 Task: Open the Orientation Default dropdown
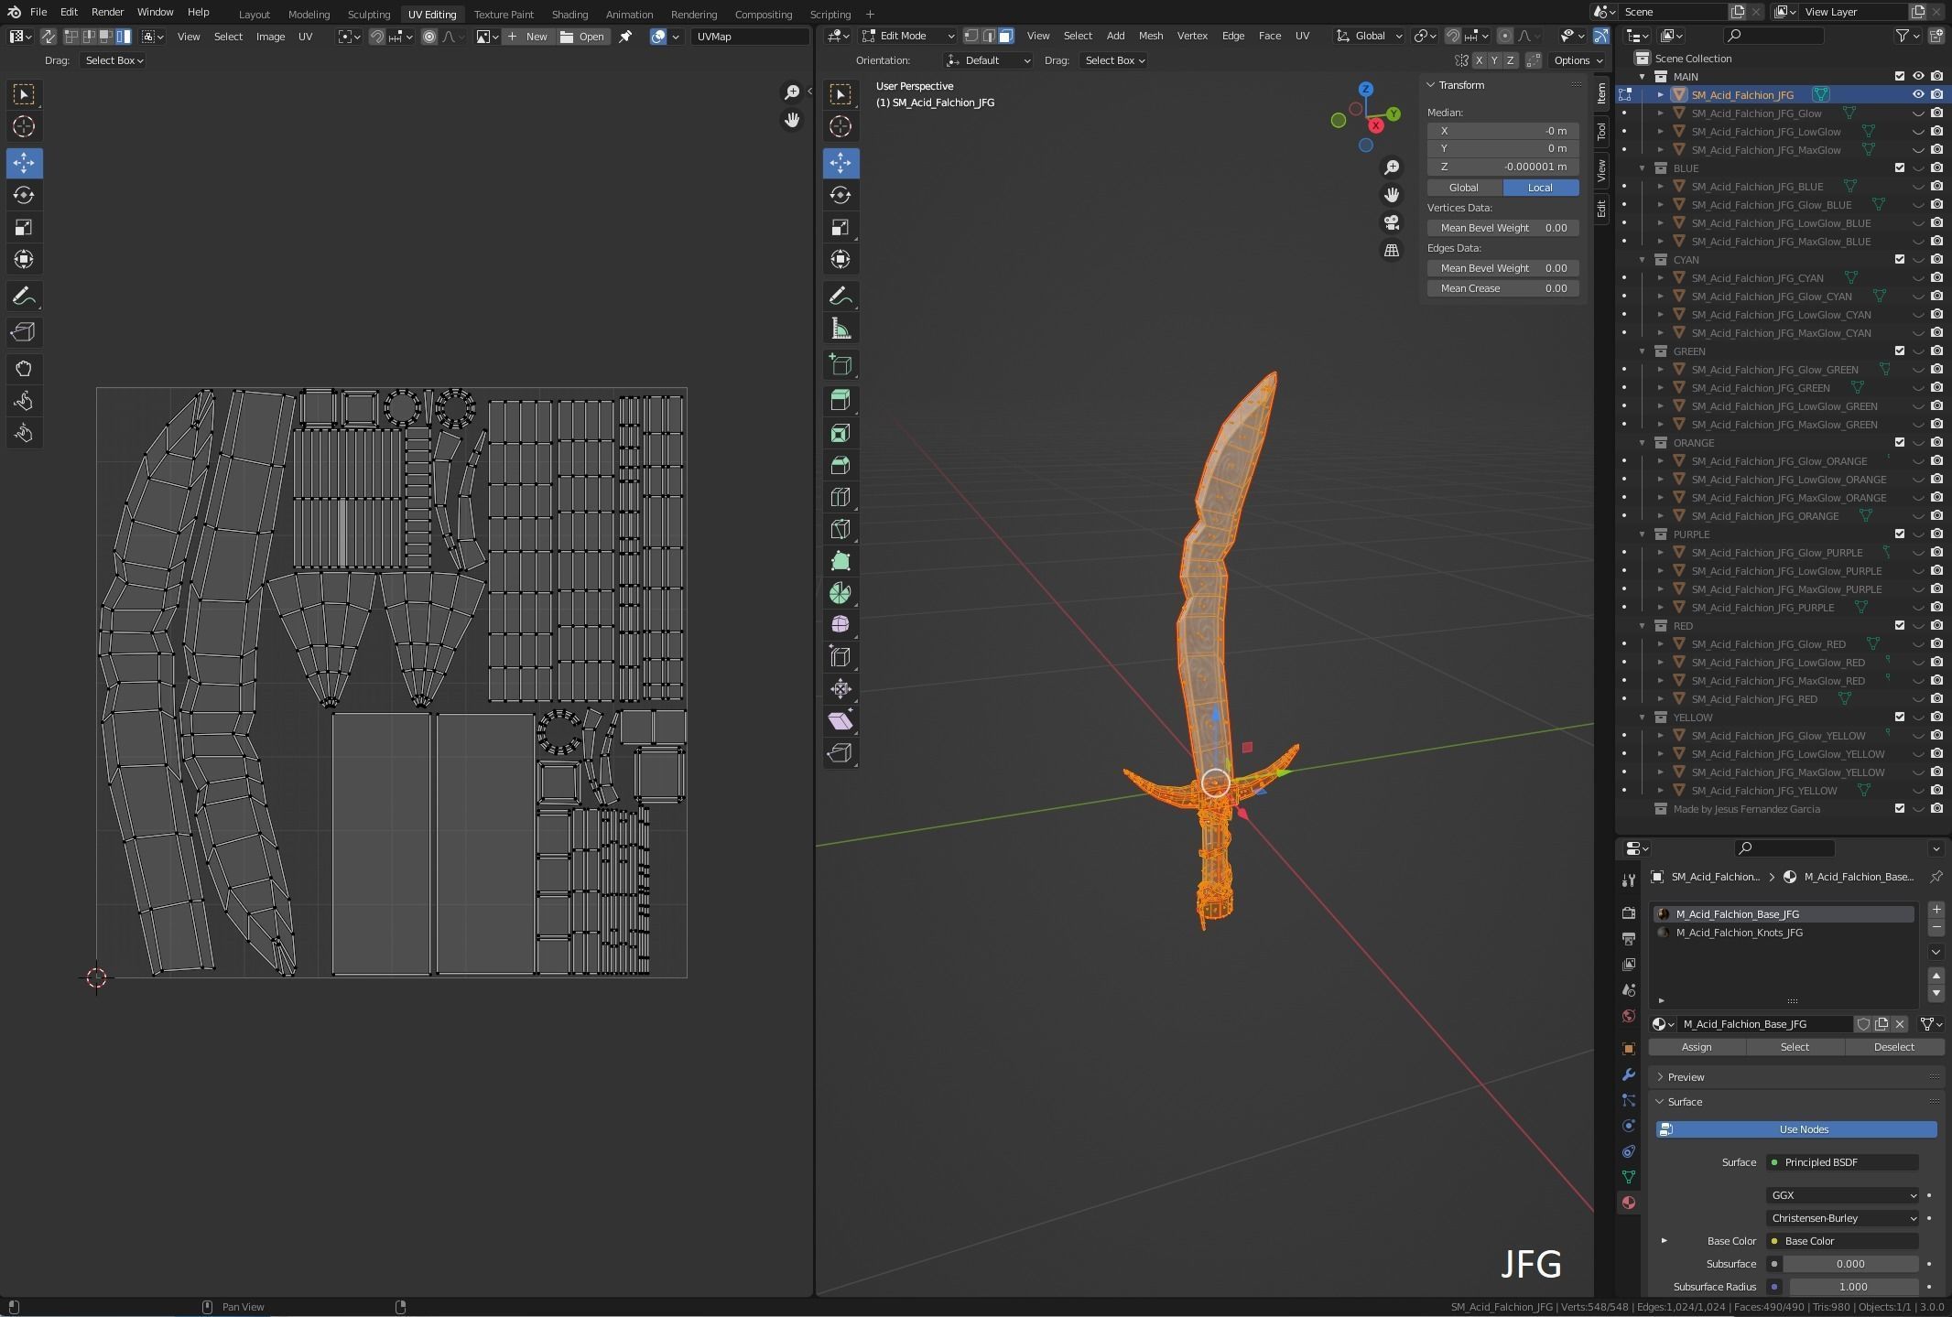point(988,60)
